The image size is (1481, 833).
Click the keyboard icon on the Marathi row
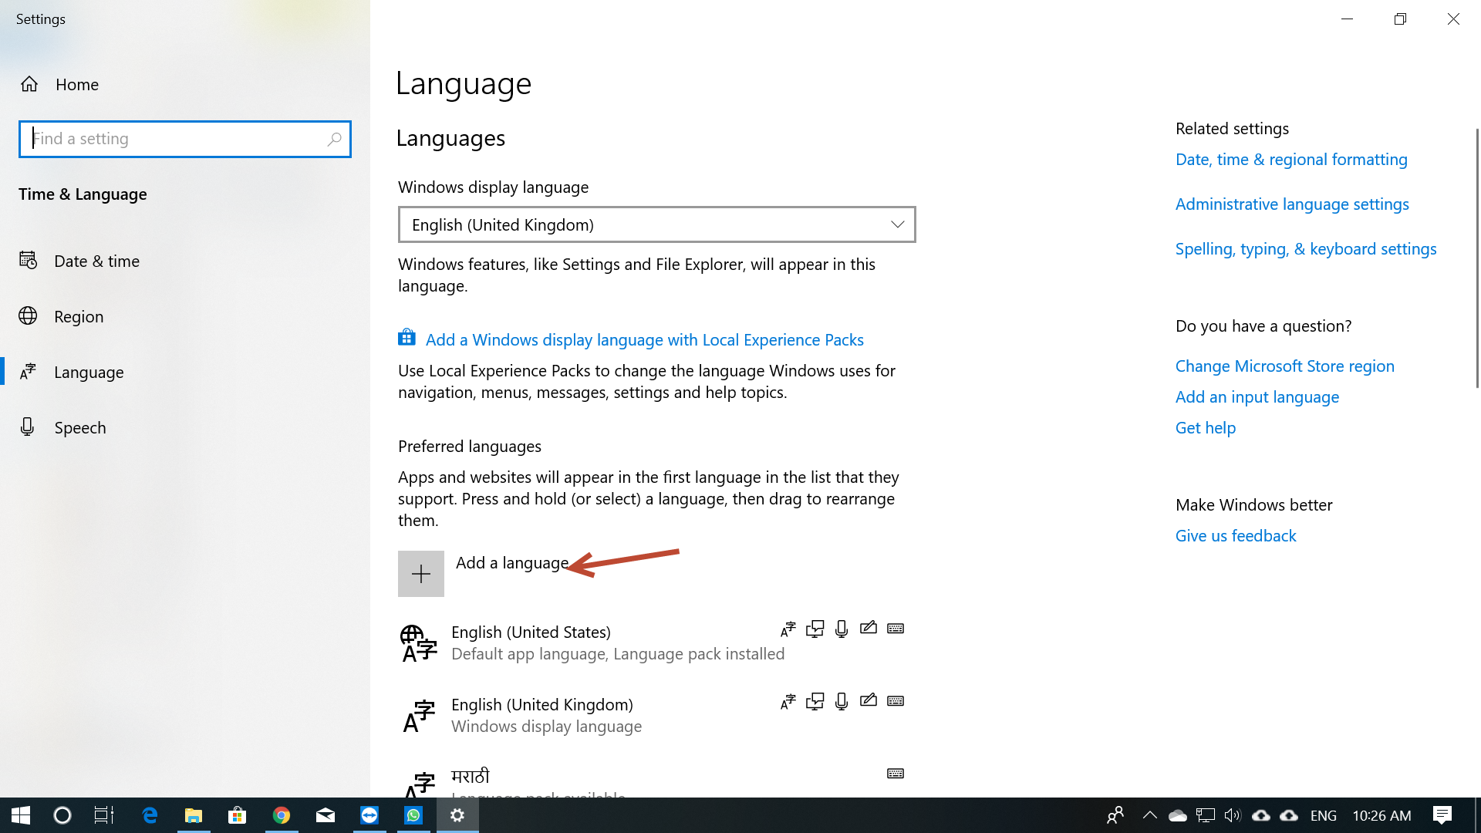pos(895,774)
